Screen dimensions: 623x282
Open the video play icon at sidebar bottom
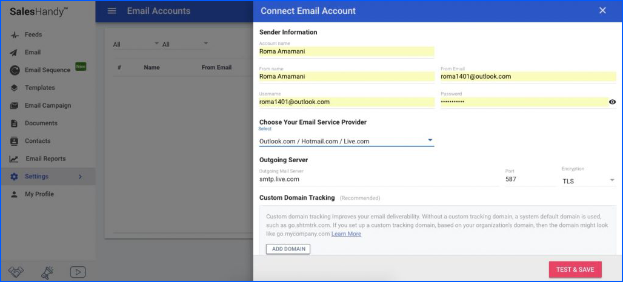pos(78,272)
